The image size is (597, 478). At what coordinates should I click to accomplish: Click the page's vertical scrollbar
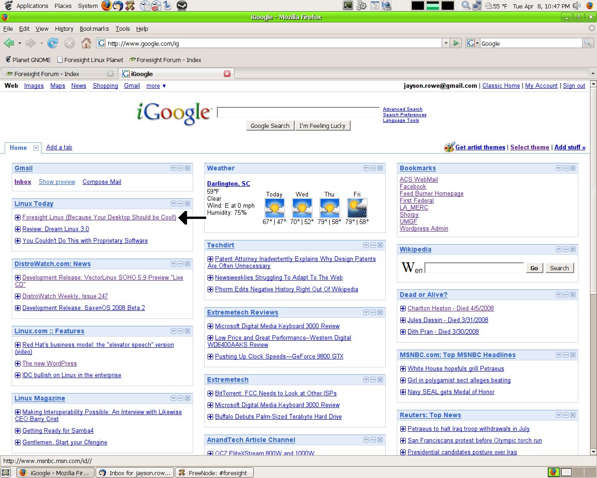tap(593, 268)
